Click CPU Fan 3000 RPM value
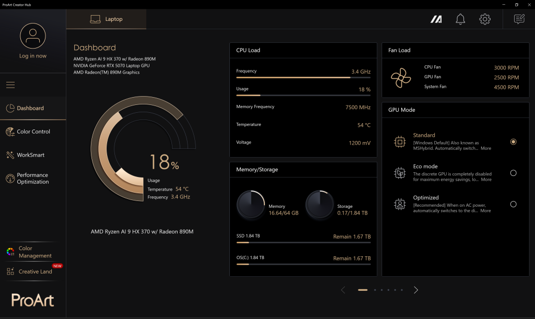Viewport: 535px width, 319px height. [506, 68]
